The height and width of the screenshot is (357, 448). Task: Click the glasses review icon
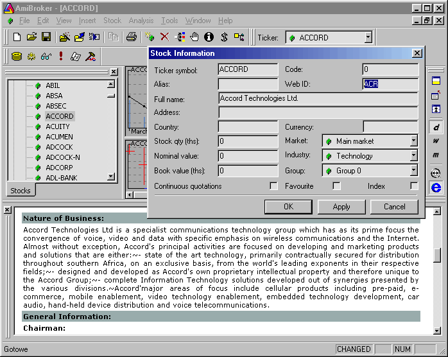coord(46,57)
